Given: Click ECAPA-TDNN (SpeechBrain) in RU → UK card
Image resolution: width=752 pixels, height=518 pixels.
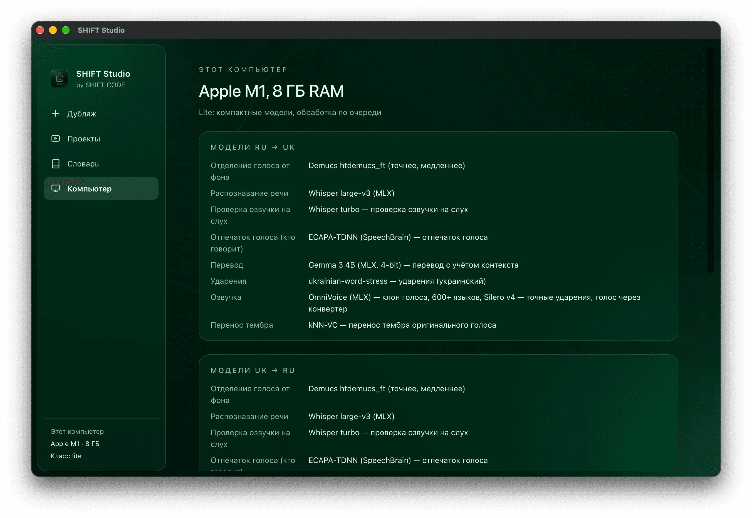Looking at the screenshot, I should (x=398, y=237).
